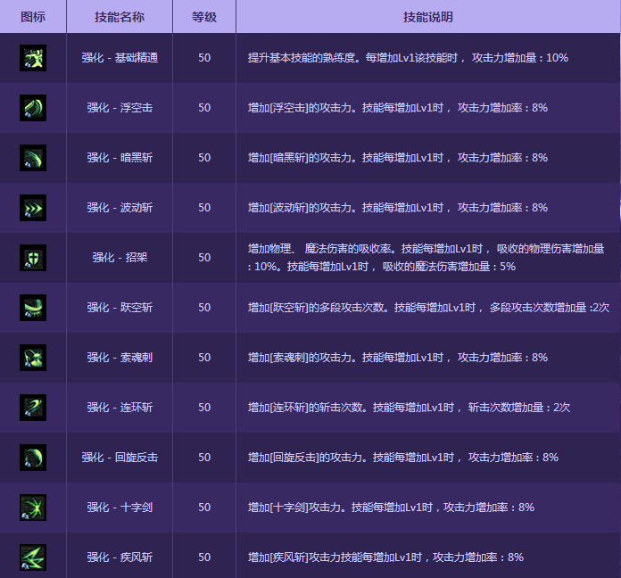
Task: Select the 强化 - 暗黑斩 skill icon
Action: pyautogui.click(x=33, y=158)
